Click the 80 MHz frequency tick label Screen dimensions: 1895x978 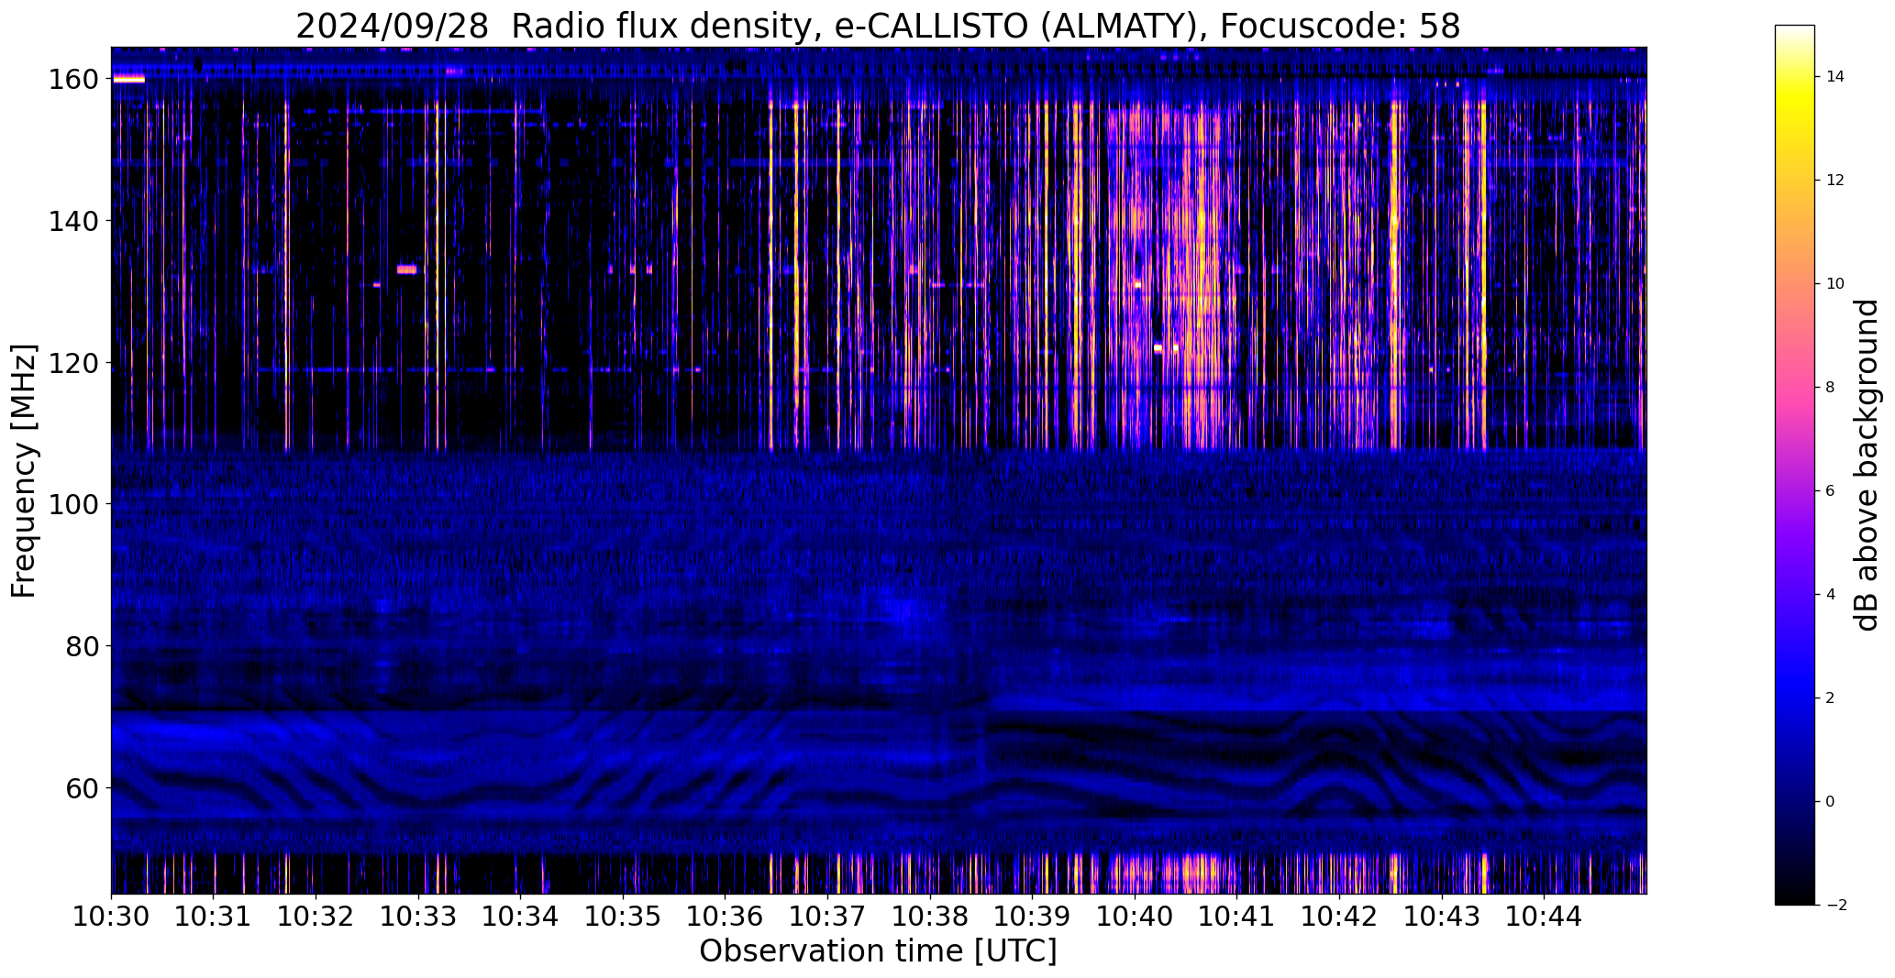point(83,646)
